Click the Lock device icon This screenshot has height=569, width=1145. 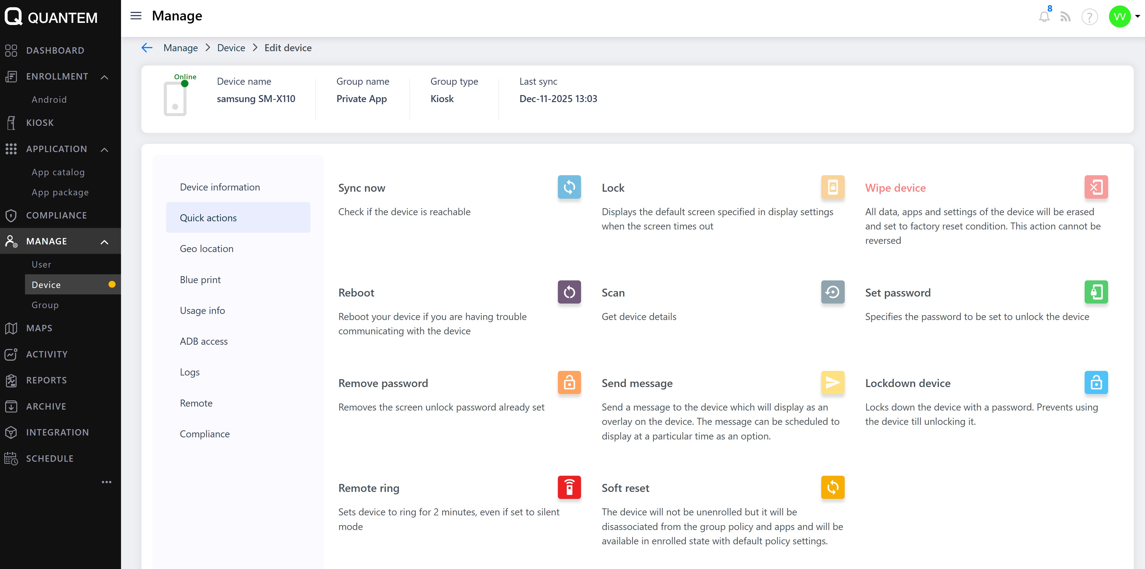[x=832, y=187]
